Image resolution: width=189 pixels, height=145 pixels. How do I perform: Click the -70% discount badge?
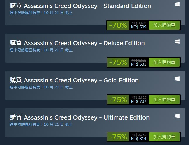118,25
